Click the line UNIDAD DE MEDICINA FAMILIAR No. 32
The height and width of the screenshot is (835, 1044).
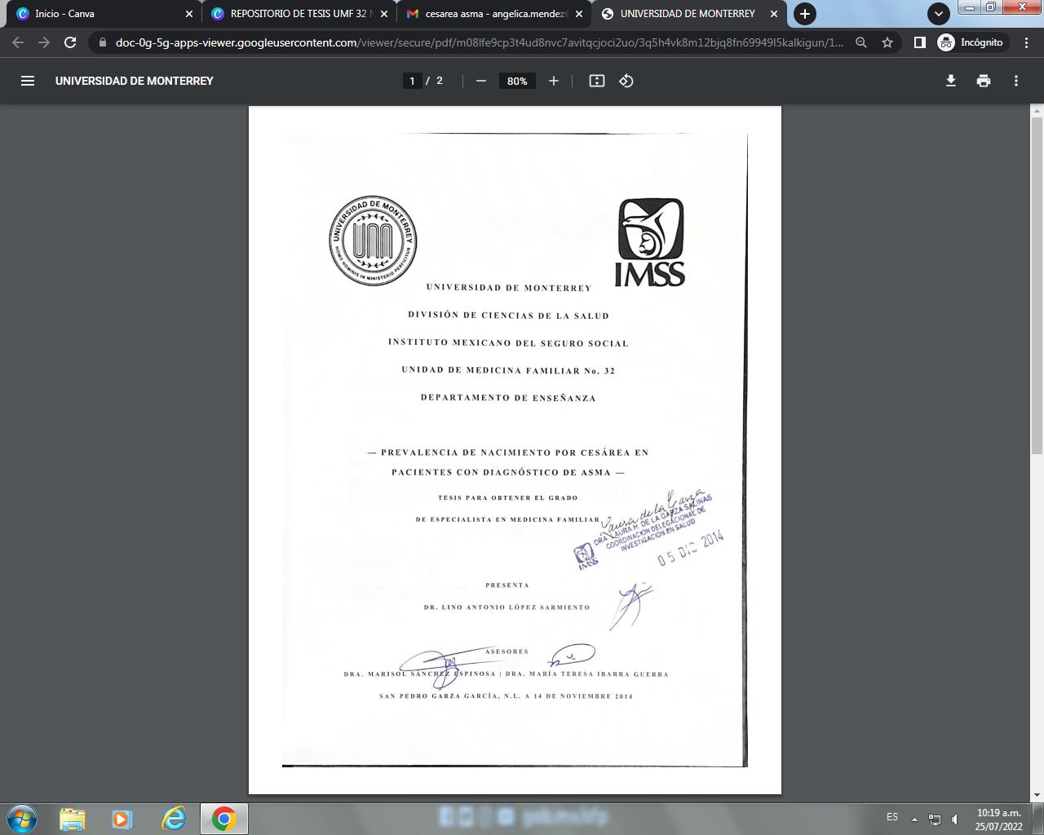[508, 370]
